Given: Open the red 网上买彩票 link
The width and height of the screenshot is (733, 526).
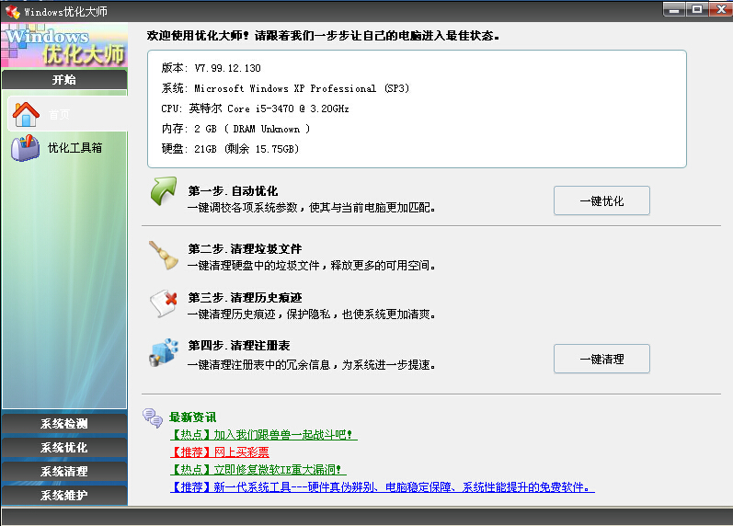Looking at the screenshot, I should click(x=220, y=452).
